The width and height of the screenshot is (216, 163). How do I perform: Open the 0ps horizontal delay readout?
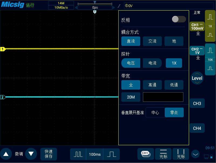tap(95, 8)
